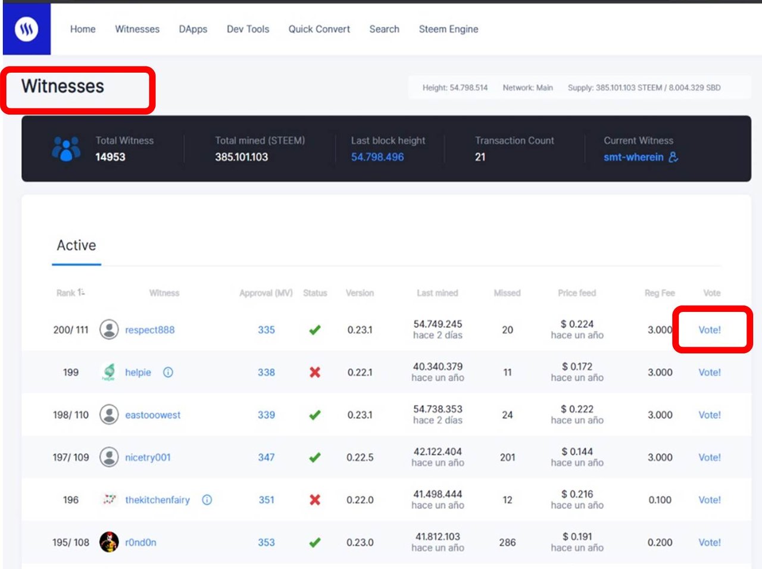This screenshot has height=569, width=762.
Task: Open Dev Tools in navigation
Action: (248, 29)
